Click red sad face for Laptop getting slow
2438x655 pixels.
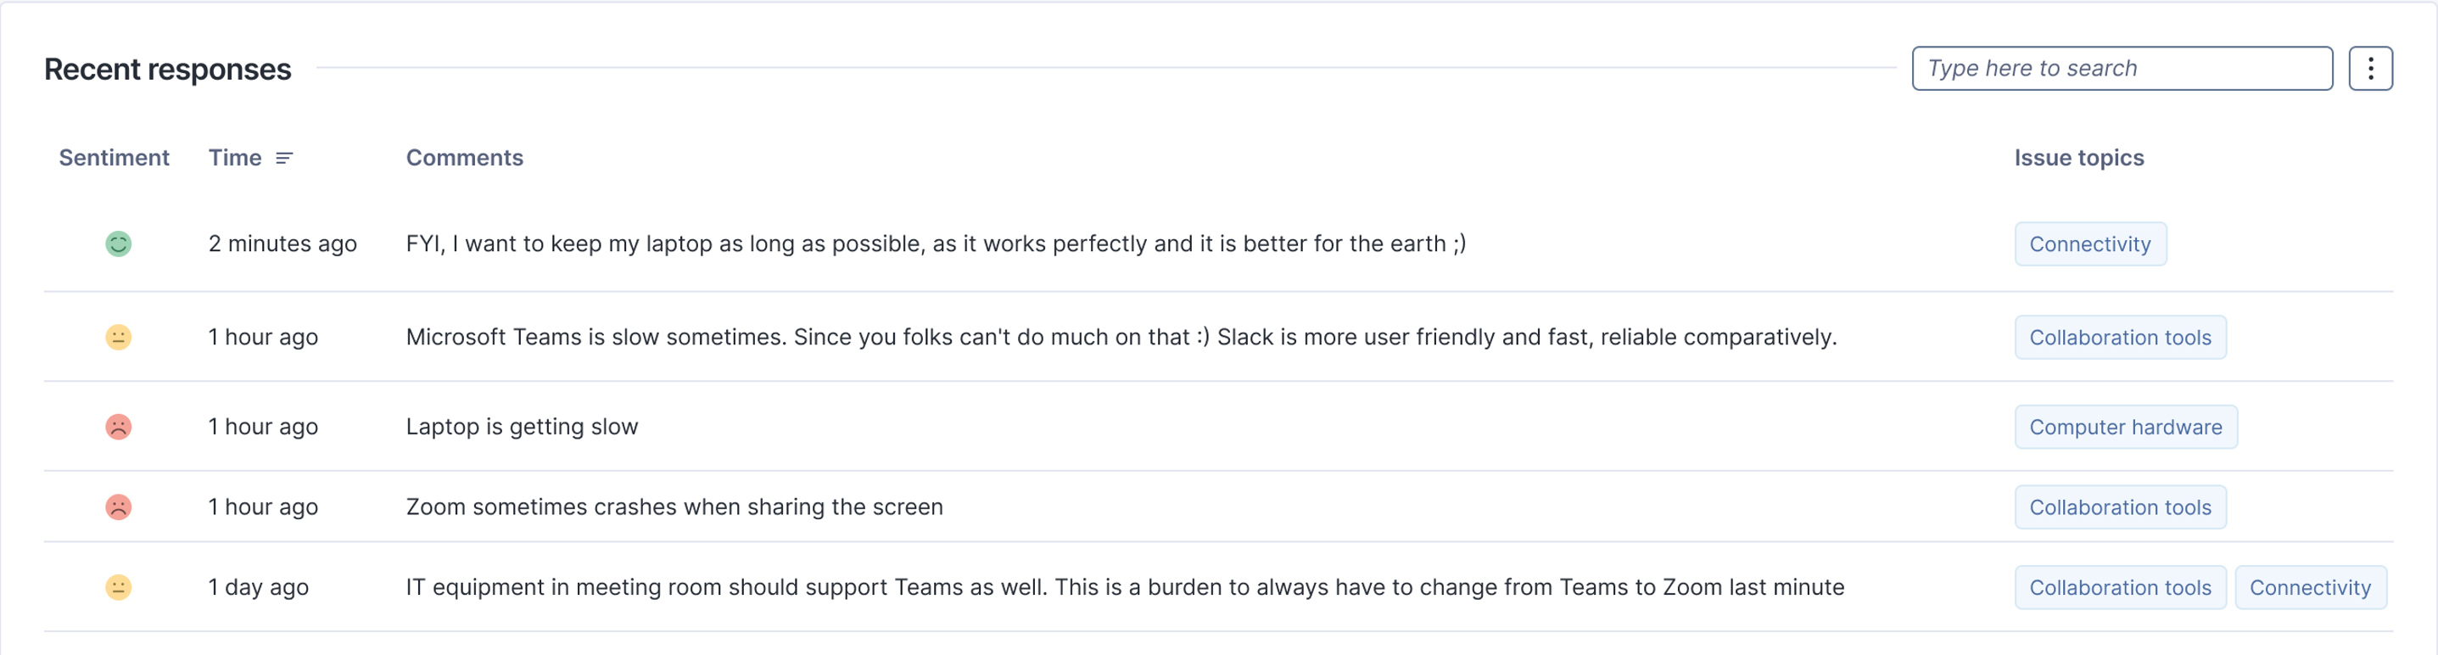(x=118, y=427)
